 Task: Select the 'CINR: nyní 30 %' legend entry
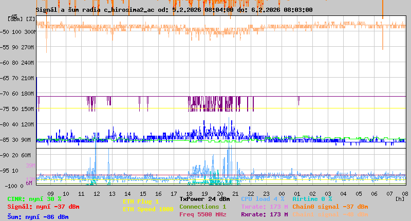pyautogui.click(x=34, y=199)
